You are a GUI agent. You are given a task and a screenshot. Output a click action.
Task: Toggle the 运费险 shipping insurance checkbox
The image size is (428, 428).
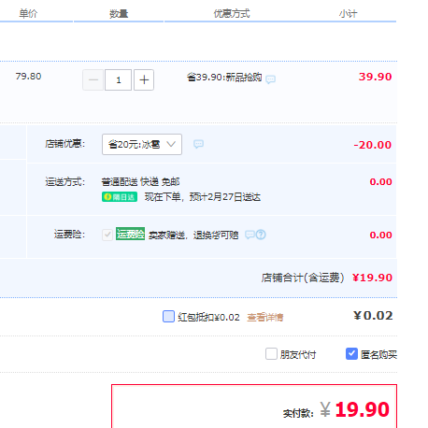[x=107, y=235]
